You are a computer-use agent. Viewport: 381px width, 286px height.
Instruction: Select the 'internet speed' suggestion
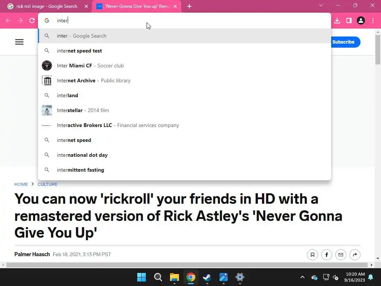tap(185, 140)
